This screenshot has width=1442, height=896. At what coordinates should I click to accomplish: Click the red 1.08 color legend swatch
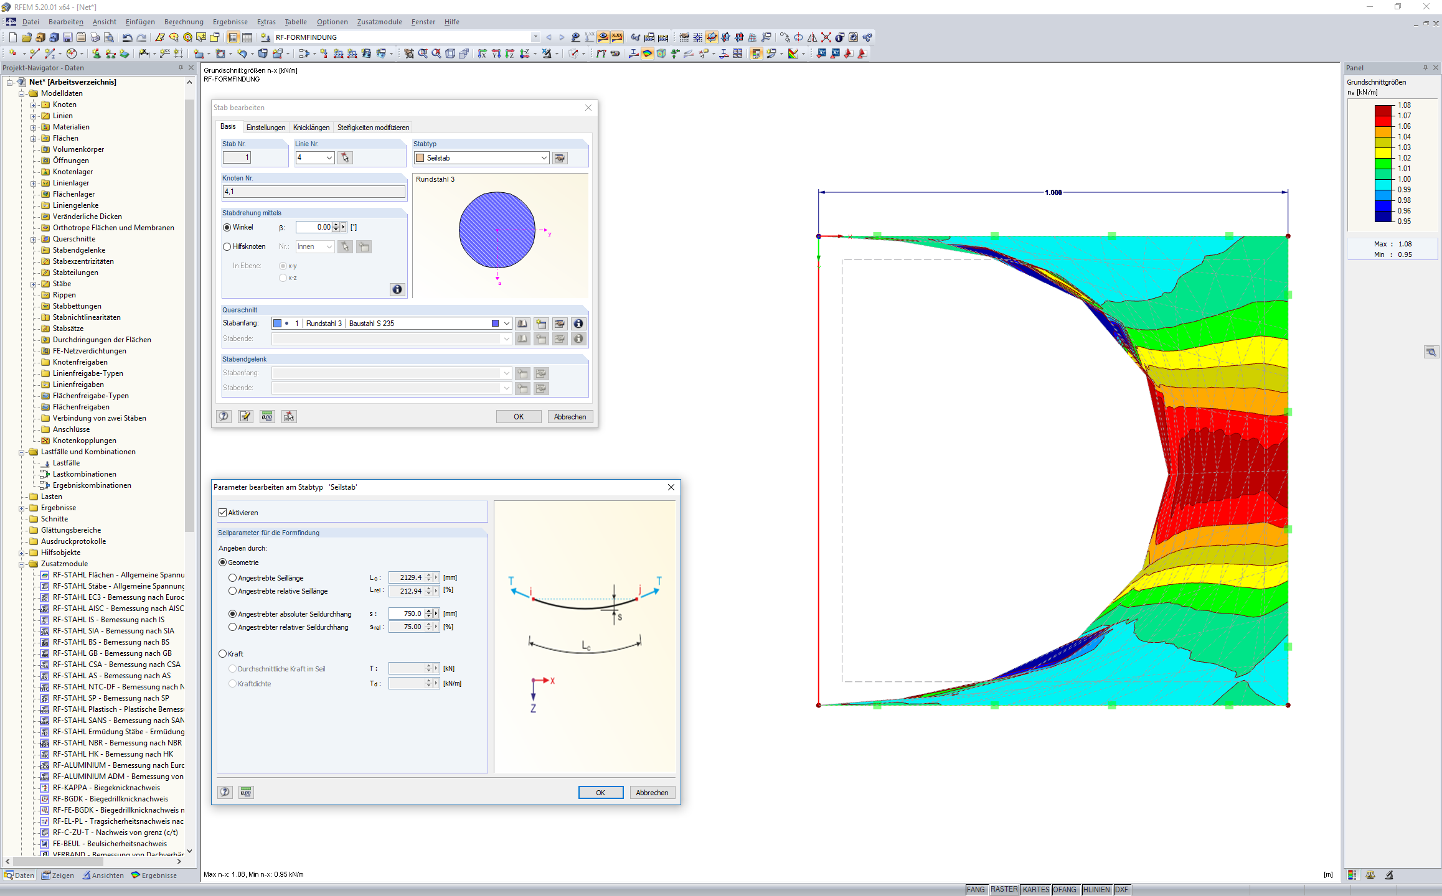1383,110
